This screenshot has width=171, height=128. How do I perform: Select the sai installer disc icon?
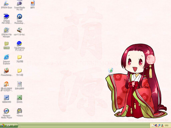click(x=19, y=31)
